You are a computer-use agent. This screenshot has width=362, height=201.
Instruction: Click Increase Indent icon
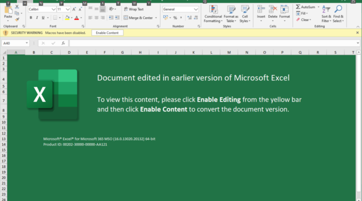point(117,18)
